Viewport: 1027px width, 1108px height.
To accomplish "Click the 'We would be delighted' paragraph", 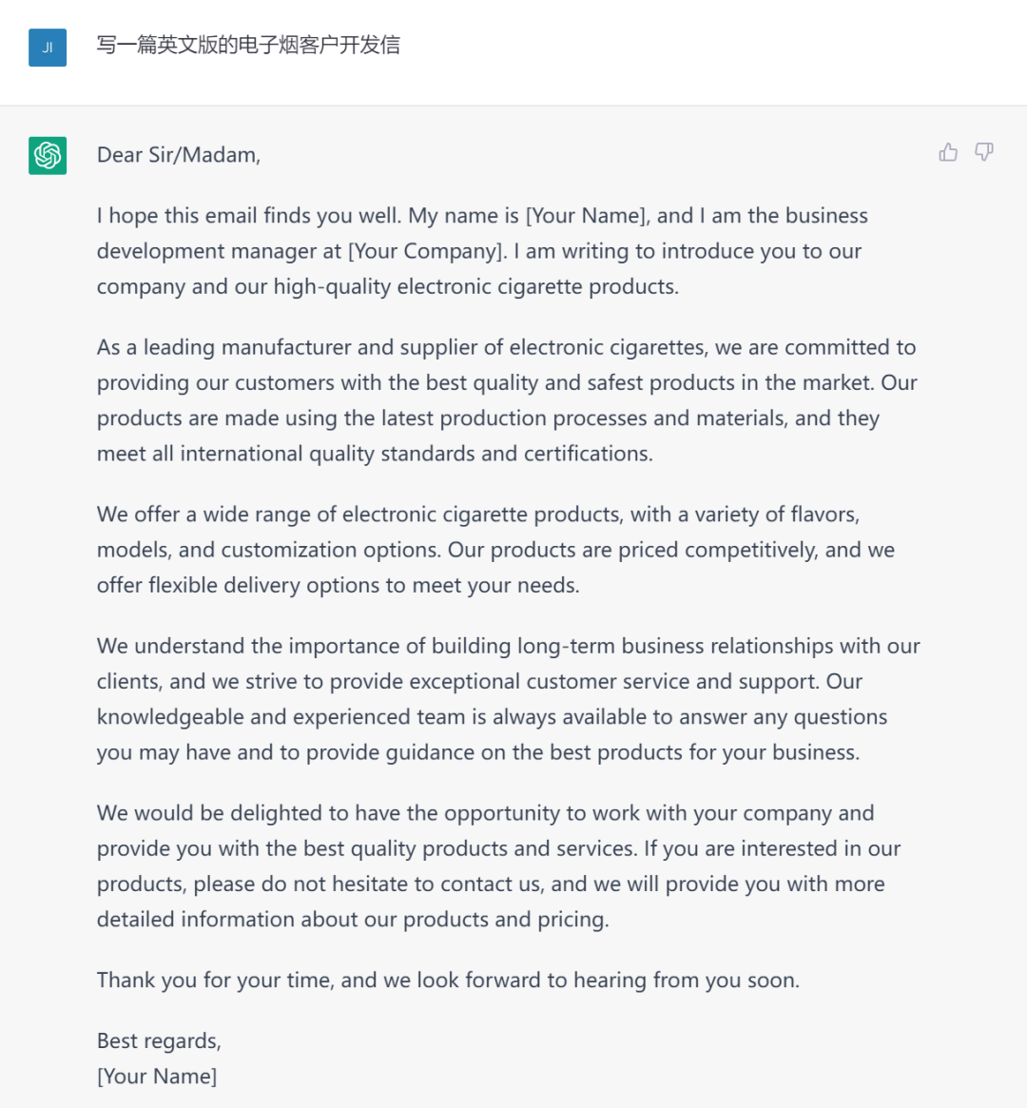I will 498,866.
